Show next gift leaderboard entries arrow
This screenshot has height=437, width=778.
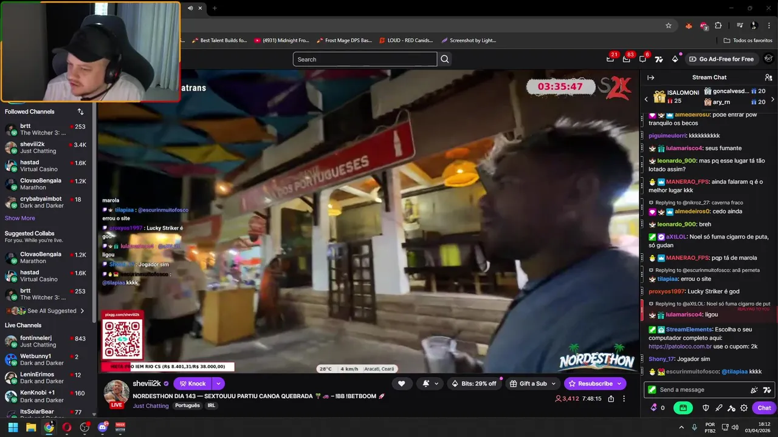point(773,100)
